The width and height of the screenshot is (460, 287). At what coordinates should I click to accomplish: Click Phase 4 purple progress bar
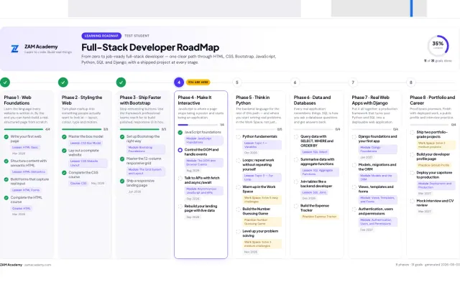(x=198, y=125)
